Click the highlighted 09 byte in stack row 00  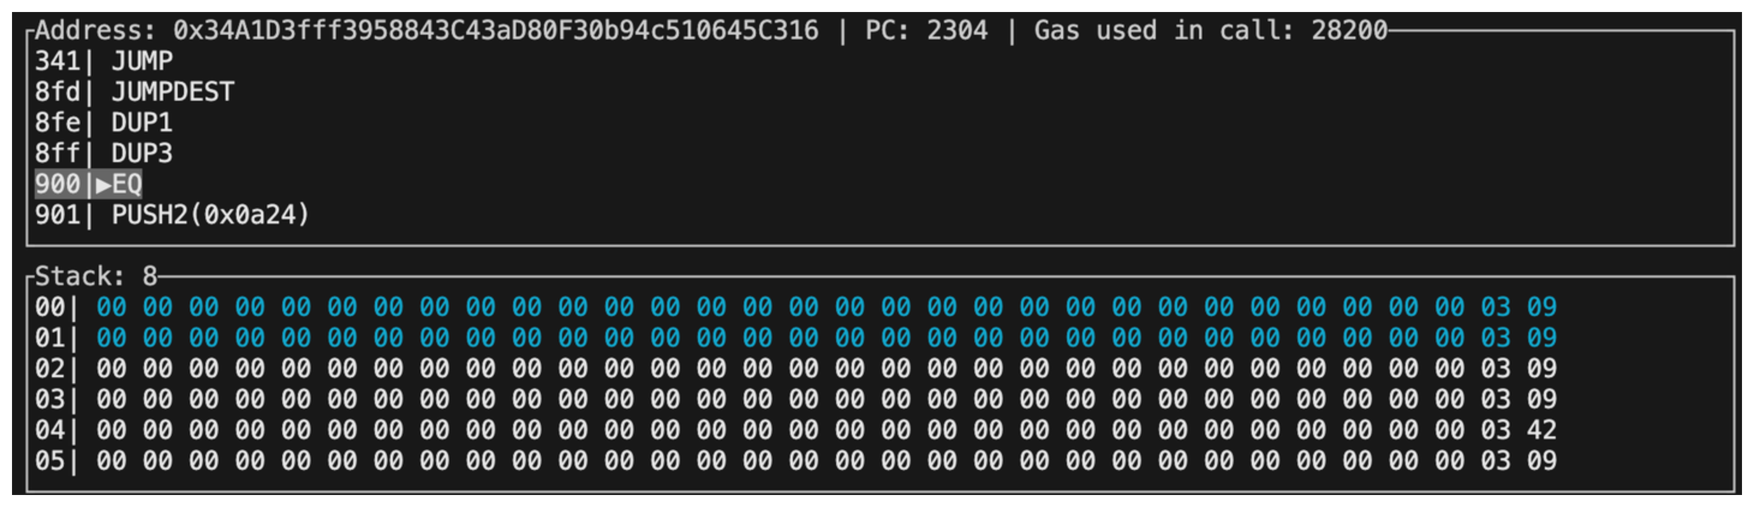click(1541, 308)
